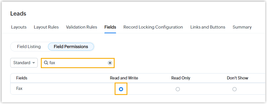267x104 pixels.
Task: Select the Field Permissions view
Action: pyautogui.click(x=71, y=47)
